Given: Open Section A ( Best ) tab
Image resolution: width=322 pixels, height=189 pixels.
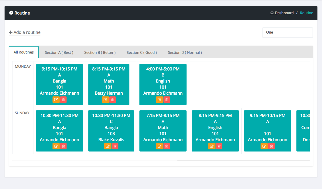Looking at the screenshot, I should point(59,53).
